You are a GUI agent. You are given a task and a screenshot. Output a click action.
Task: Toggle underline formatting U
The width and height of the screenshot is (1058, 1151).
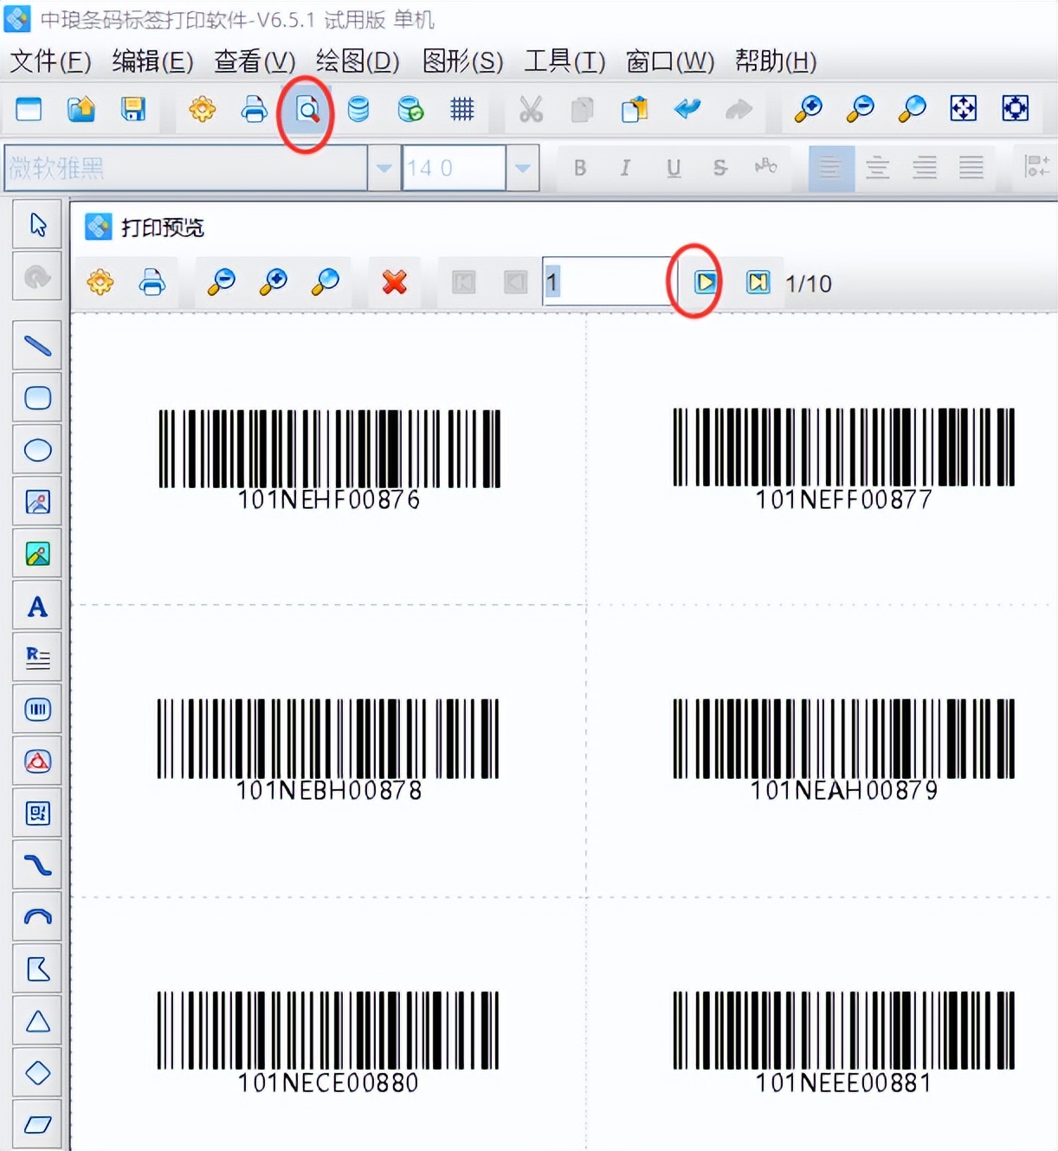point(674,168)
